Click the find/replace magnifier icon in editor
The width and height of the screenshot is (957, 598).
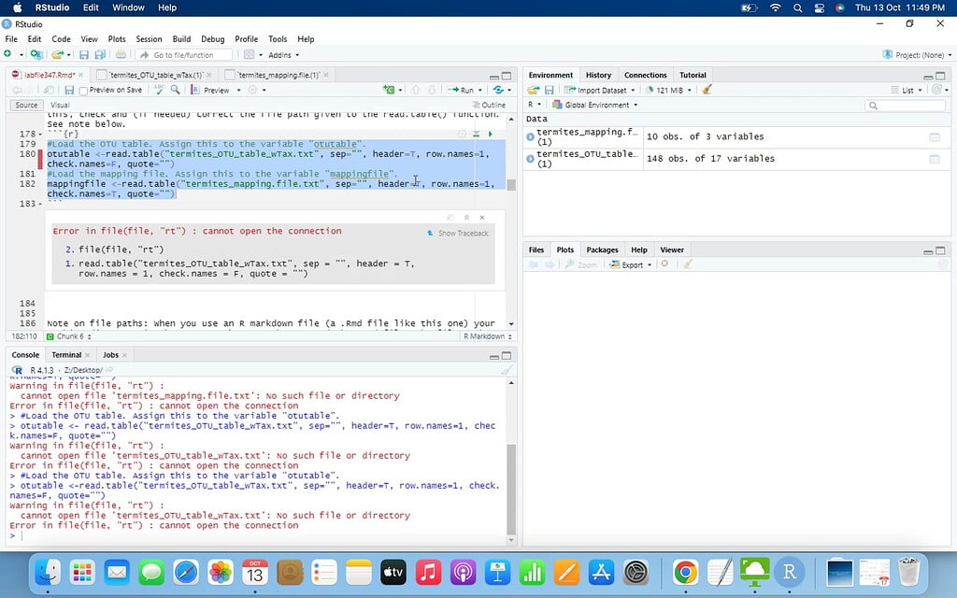tap(177, 90)
